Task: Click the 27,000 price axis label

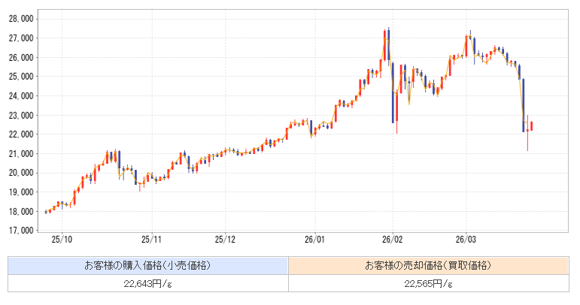Action: tap(20, 38)
